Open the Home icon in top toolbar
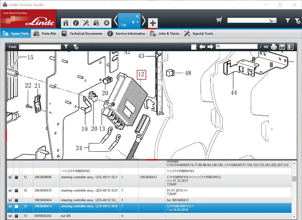This screenshot has width=302, height=220. (66, 23)
